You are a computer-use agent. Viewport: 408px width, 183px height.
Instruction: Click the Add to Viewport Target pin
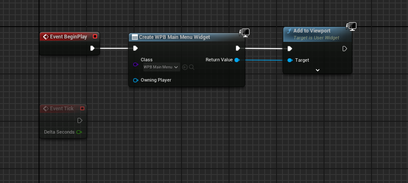290,60
